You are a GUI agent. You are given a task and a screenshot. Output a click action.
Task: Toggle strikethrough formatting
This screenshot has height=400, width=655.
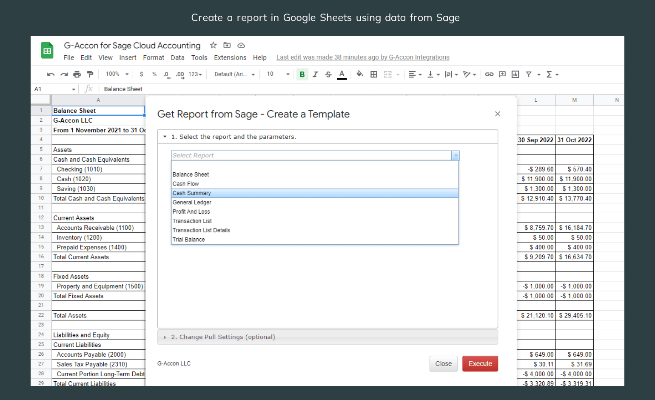click(328, 74)
